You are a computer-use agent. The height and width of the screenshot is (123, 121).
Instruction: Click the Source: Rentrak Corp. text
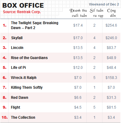22,12
